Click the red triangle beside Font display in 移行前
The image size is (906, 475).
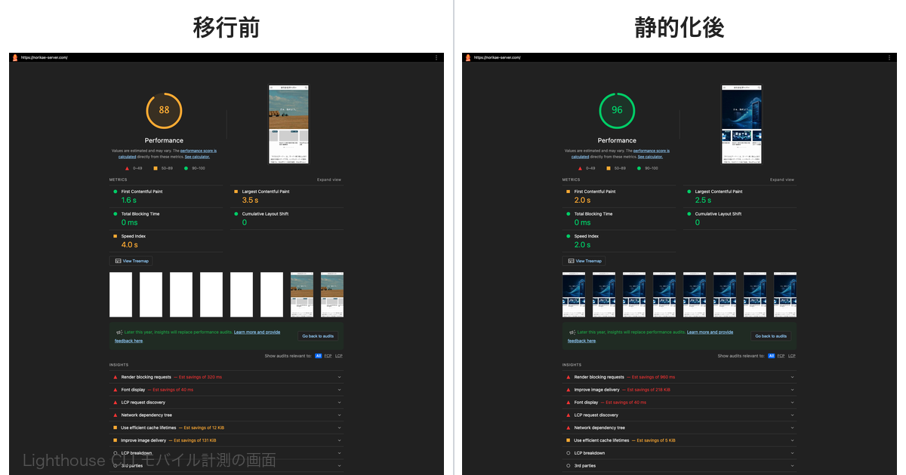click(x=115, y=390)
